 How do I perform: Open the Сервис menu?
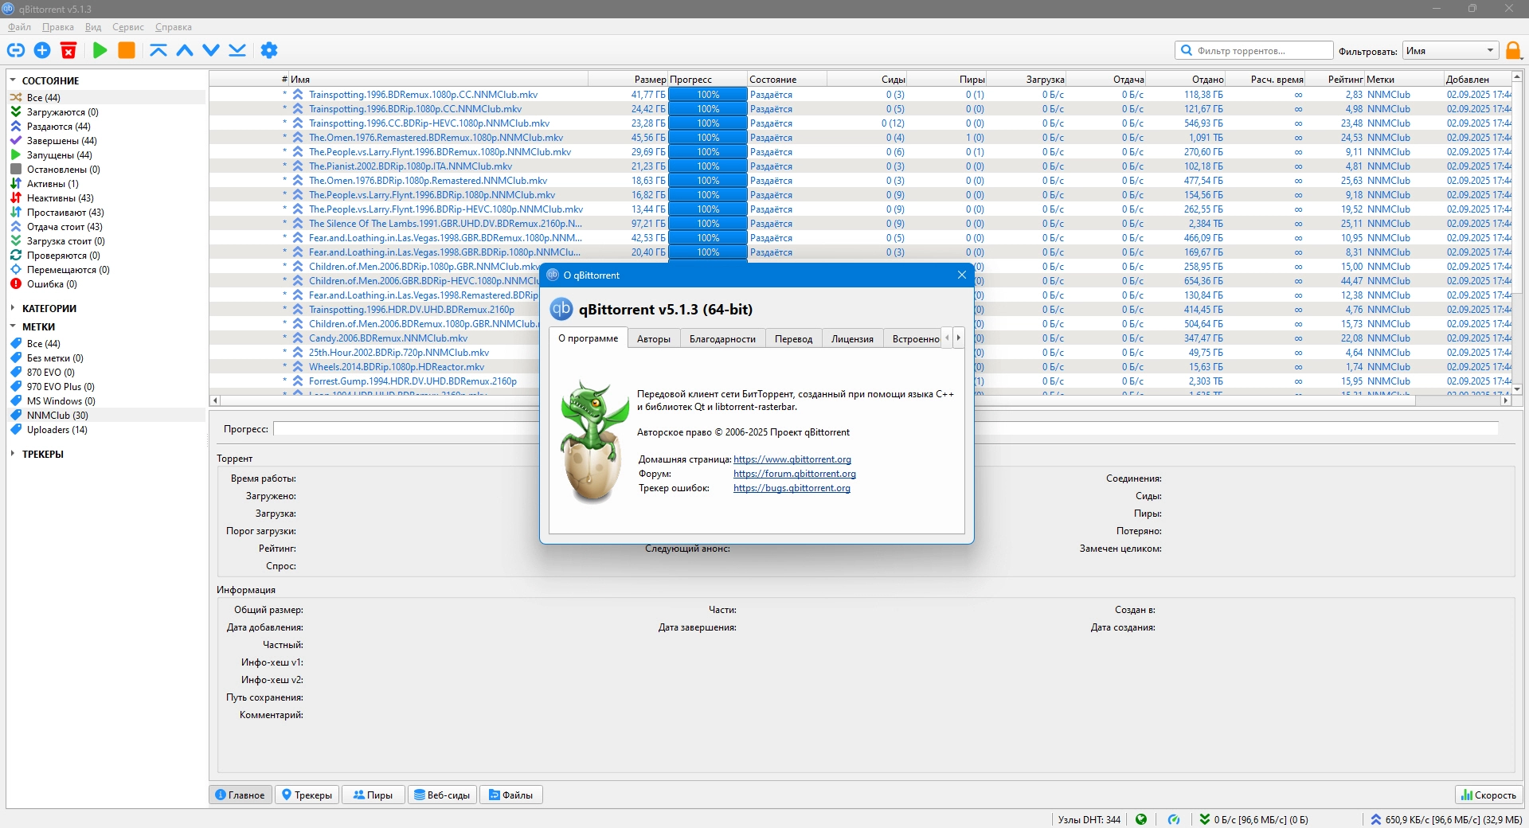coord(128,27)
